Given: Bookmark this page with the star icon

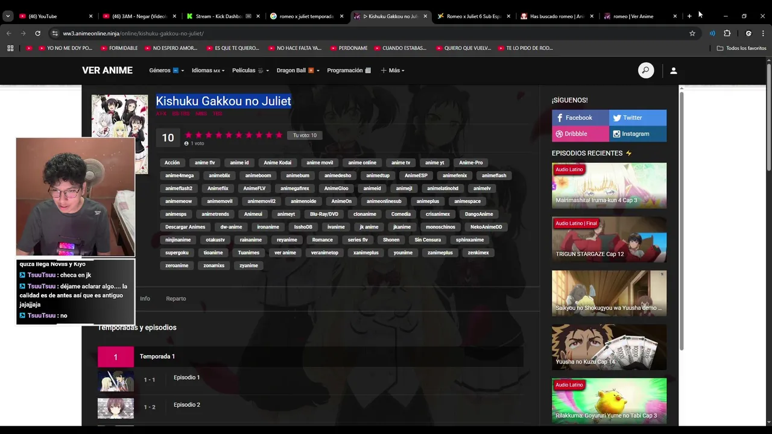Looking at the screenshot, I should point(692,33).
